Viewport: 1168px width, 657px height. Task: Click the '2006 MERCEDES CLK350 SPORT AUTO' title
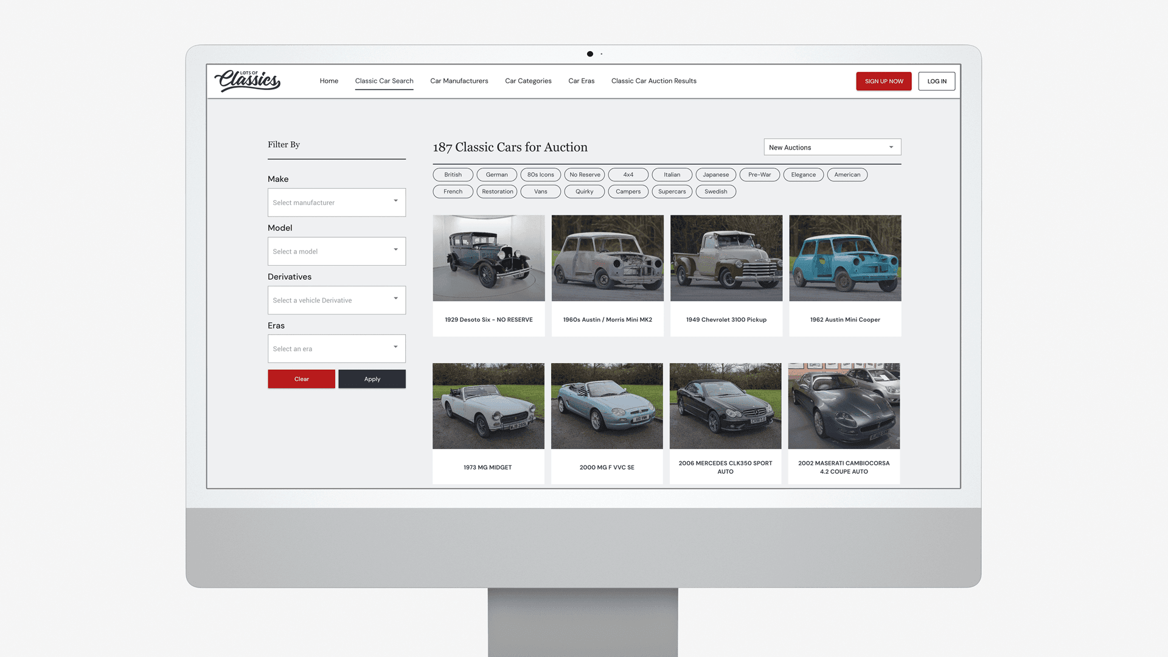pos(725,467)
